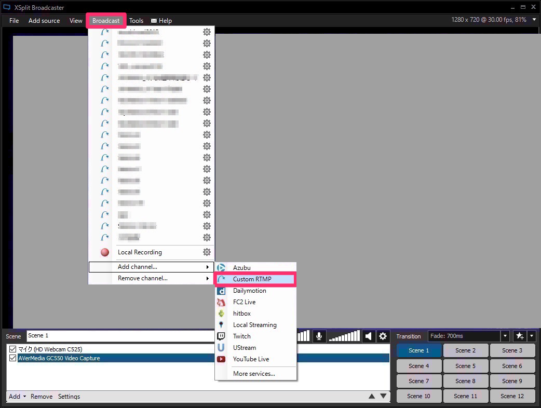Screen dimensions: 541x408
Task: Click Local Recording menu entry
Action: tap(140, 252)
